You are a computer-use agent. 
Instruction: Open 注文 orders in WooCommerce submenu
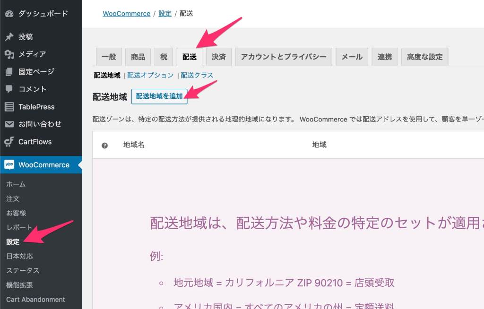click(13, 199)
